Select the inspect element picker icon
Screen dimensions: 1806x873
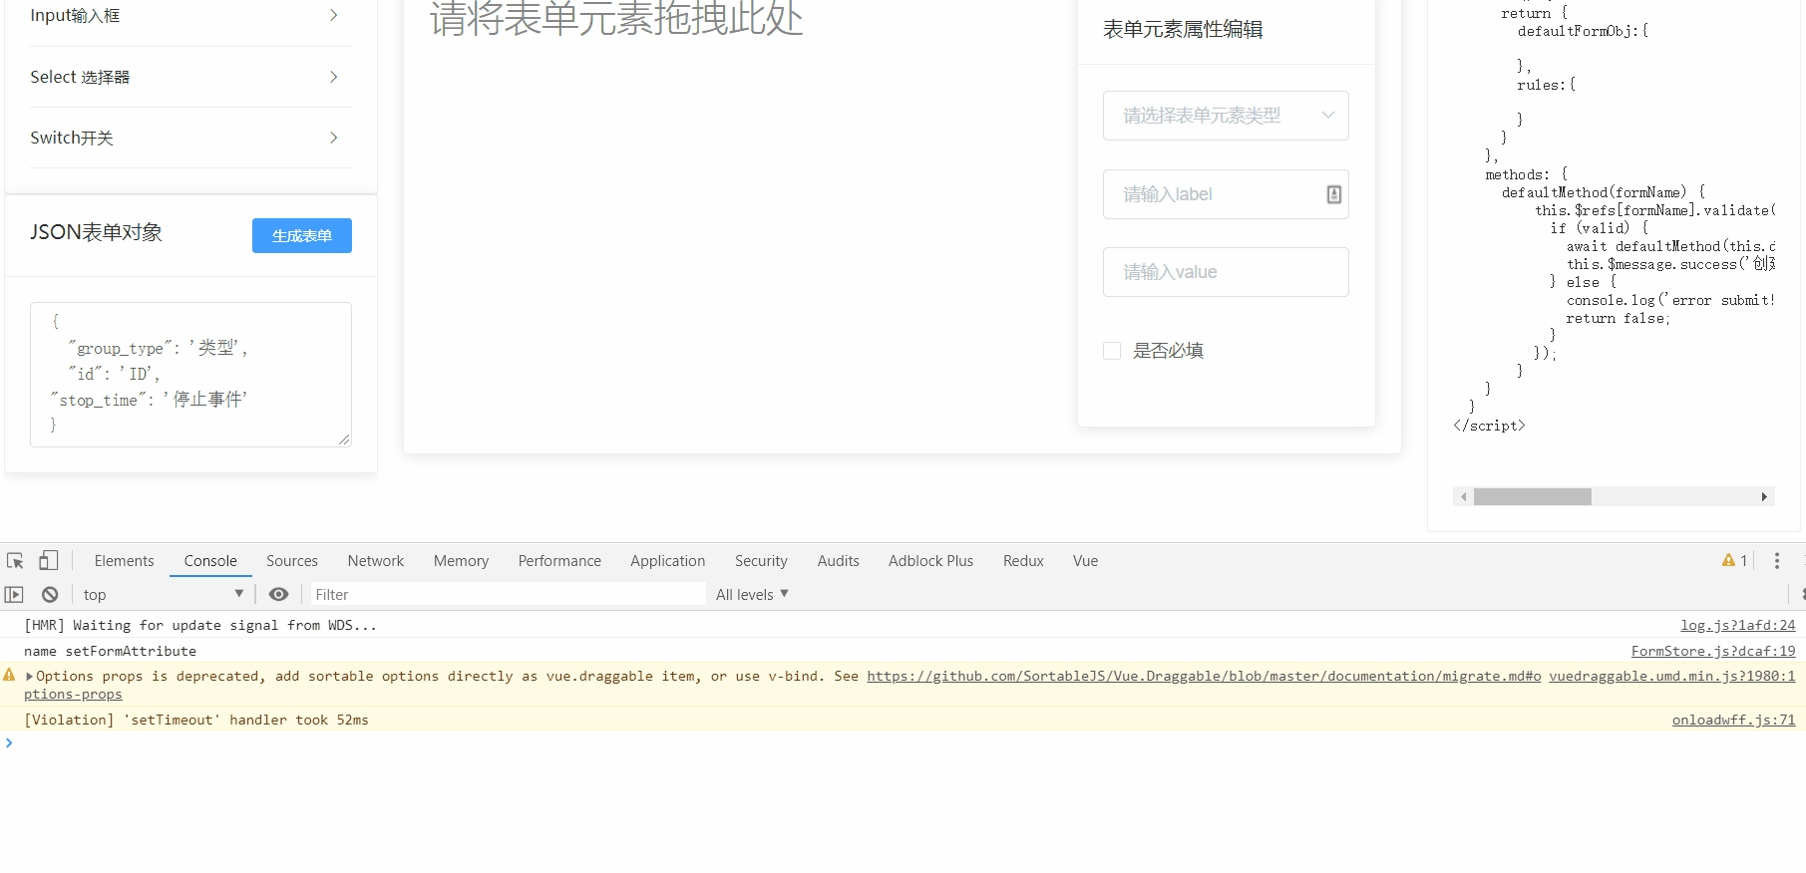(15, 561)
